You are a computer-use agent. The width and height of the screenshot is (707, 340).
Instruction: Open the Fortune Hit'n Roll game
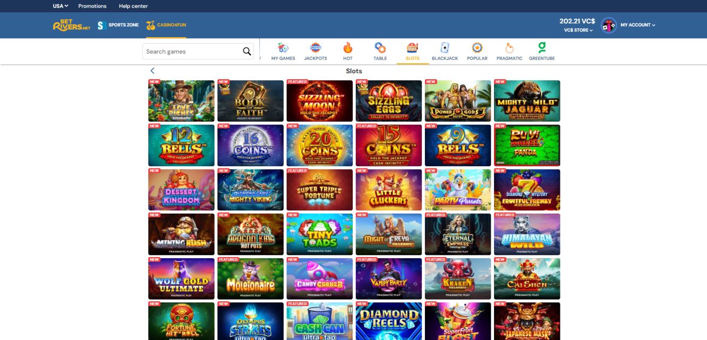coord(181,321)
